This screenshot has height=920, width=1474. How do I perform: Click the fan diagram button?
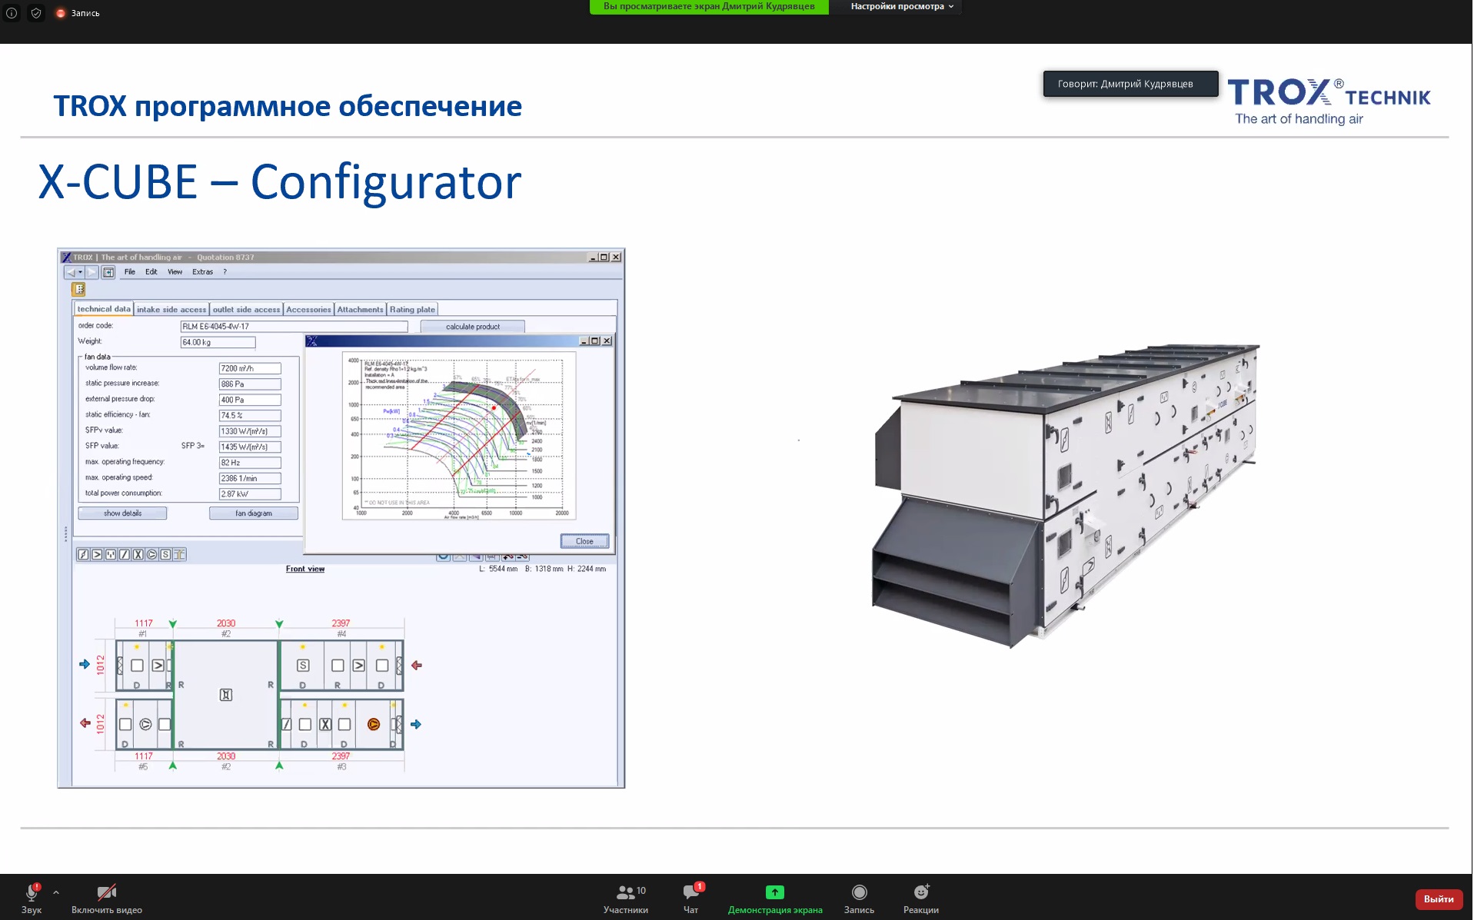click(254, 513)
